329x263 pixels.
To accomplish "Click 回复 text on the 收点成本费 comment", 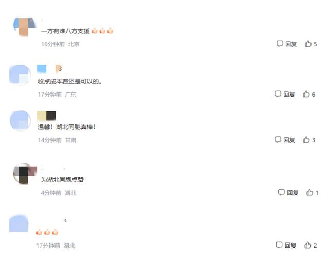I will tap(289, 94).
